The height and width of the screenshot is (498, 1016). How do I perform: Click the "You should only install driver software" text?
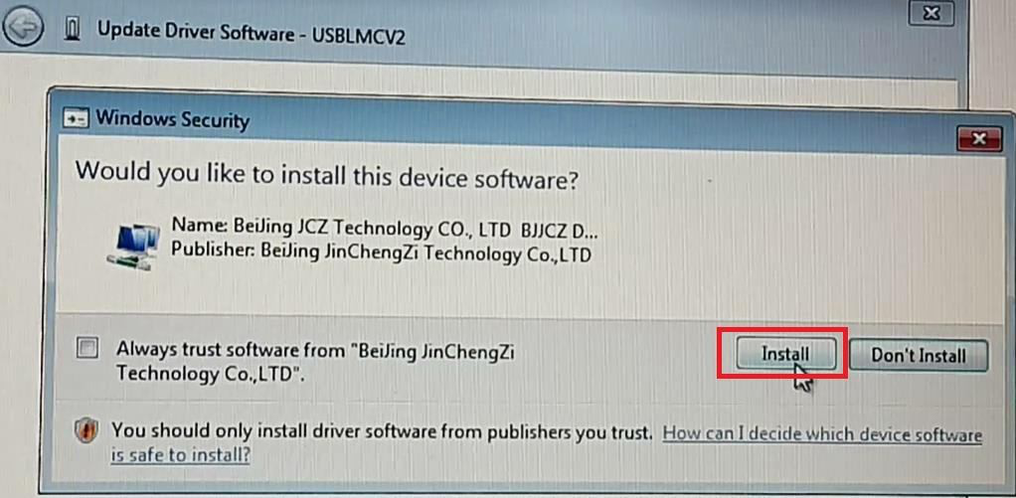382,431
